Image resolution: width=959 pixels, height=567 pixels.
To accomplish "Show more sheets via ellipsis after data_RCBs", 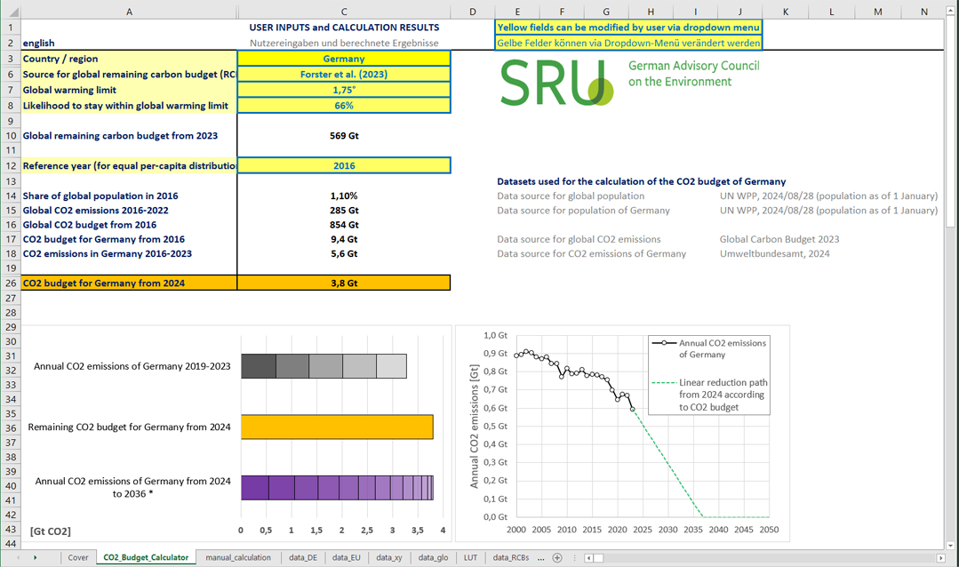I will pyautogui.click(x=541, y=557).
